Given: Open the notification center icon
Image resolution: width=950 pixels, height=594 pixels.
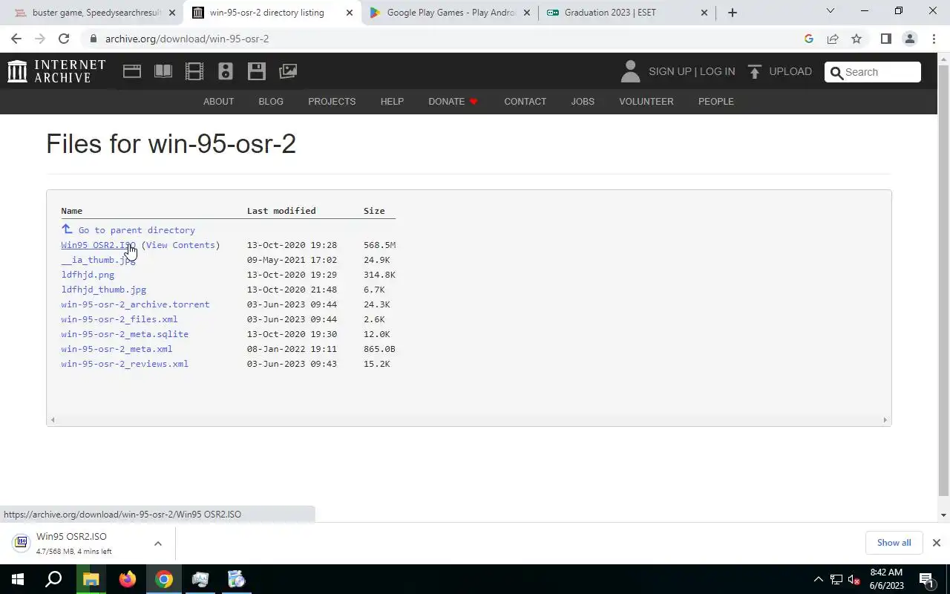Looking at the screenshot, I should [926, 579].
